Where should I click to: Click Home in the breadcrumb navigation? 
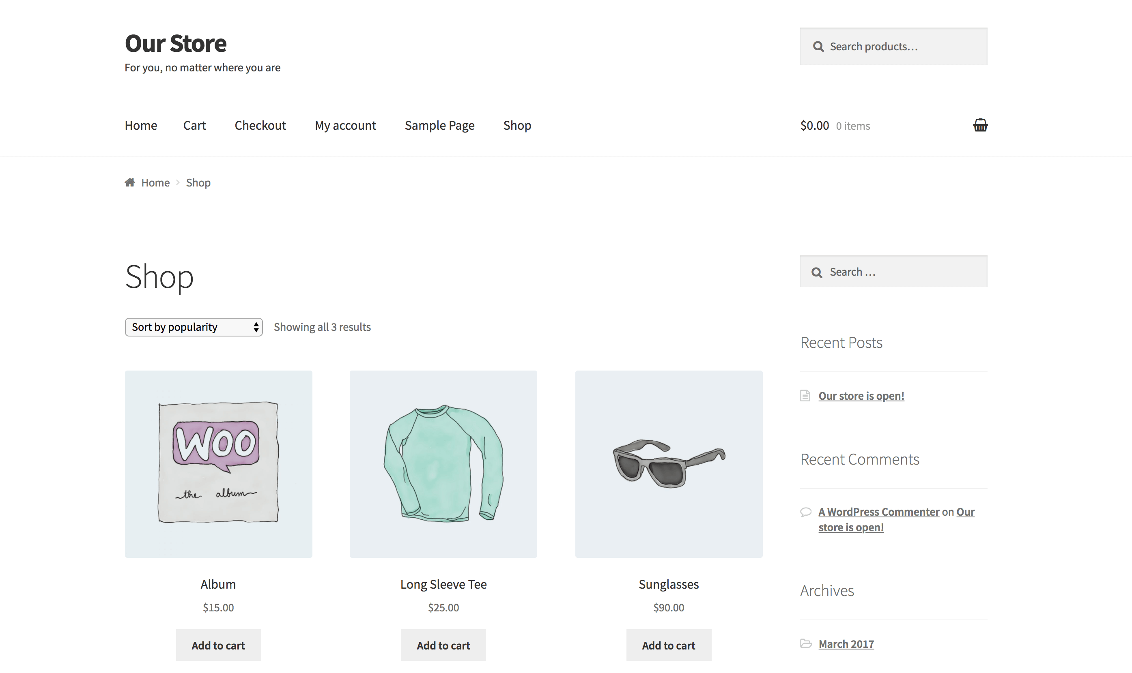point(155,182)
